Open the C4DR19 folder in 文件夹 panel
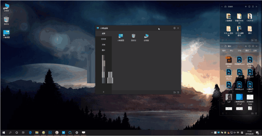Screen dimensions: 262x136 coord(250,17)
